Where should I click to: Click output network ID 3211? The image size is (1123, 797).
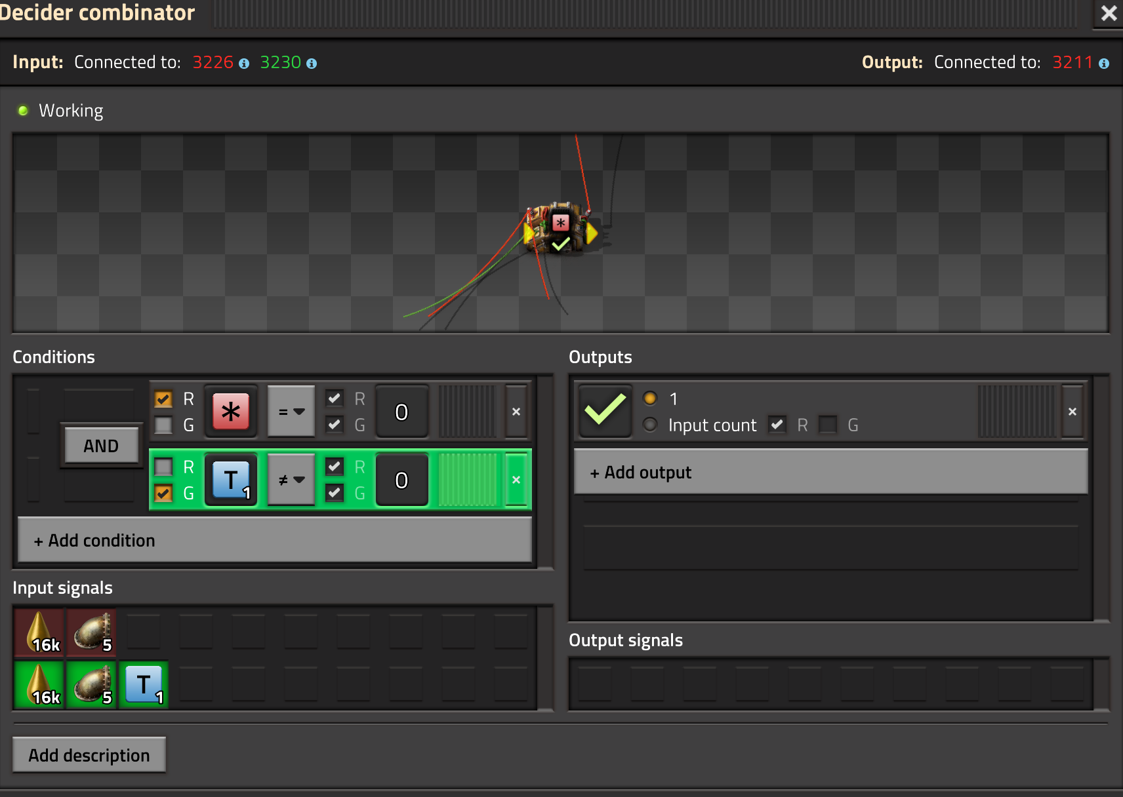tap(1072, 62)
